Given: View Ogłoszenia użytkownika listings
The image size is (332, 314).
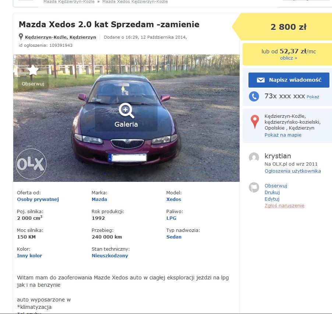Looking at the screenshot, I should 293,171.
